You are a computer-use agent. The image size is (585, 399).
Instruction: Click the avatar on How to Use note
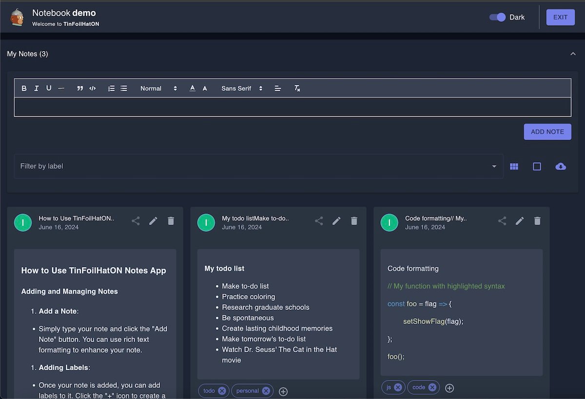(x=23, y=223)
